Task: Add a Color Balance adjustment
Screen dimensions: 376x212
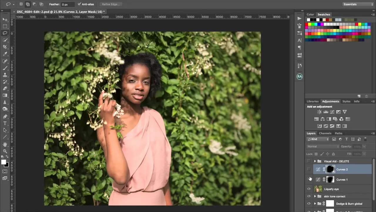Action: coord(323,119)
